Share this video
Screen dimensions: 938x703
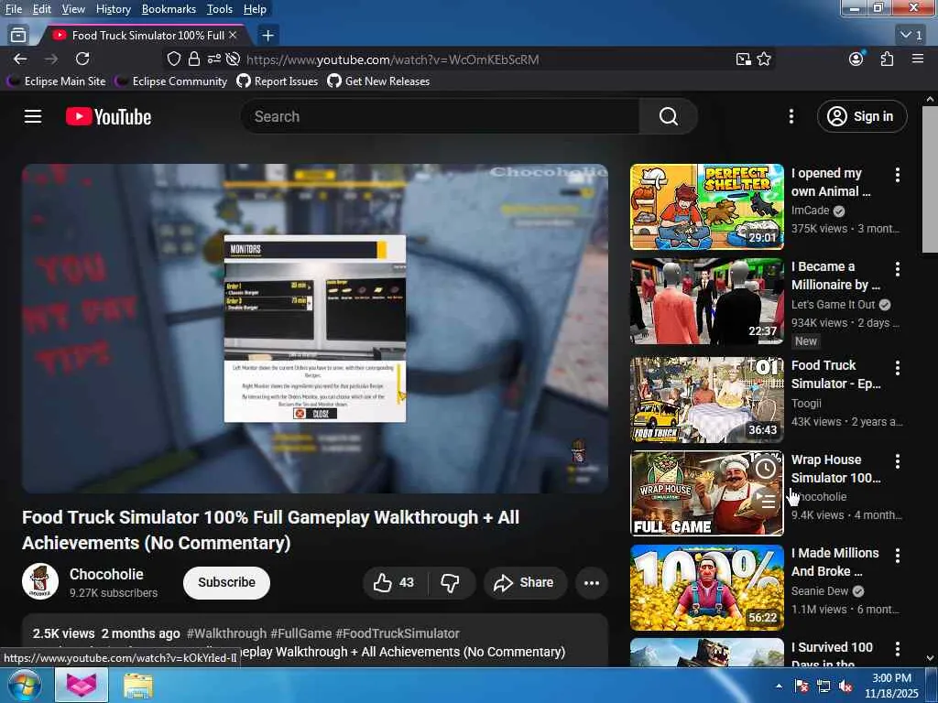pyautogui.click(x=524, y=582)
